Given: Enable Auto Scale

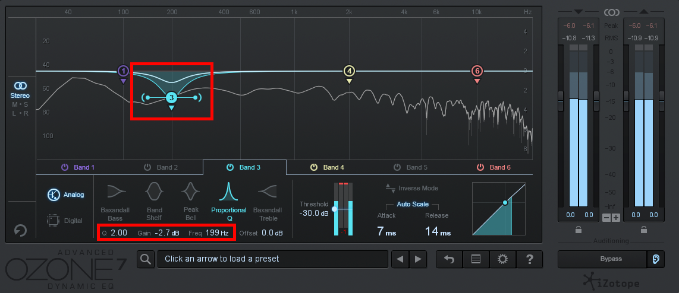Looking at the screenshot, I should [x=413, y=204].
